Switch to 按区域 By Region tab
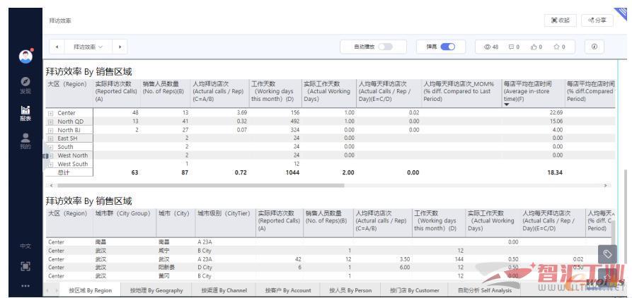Screen dimensions: 632x298 91,290
